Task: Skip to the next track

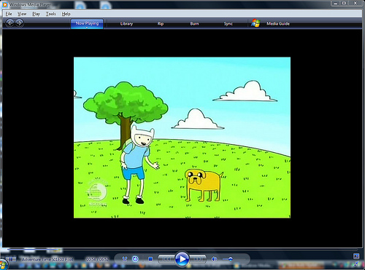Action: (x=198, y=259)
